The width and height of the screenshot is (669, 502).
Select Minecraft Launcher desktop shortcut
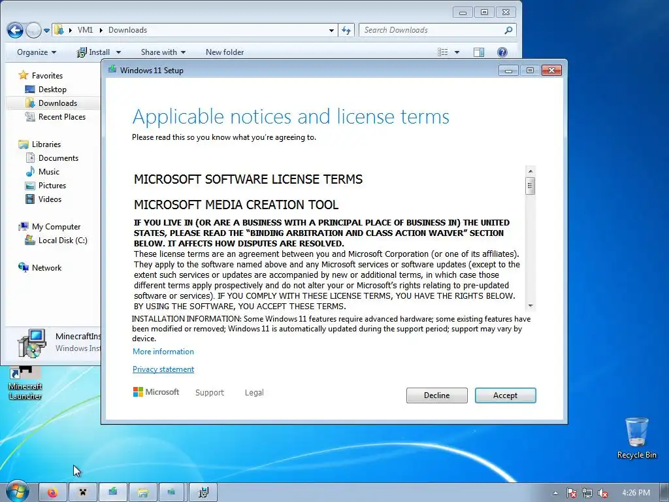click(x=25, y=383)
